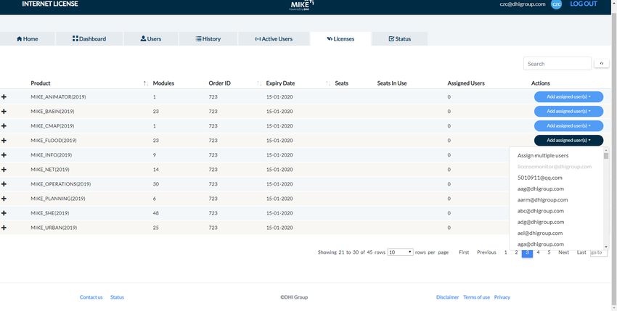Click the czc@dhigroup.com account text
Screen dimensions: 617x311
(523, 4)
